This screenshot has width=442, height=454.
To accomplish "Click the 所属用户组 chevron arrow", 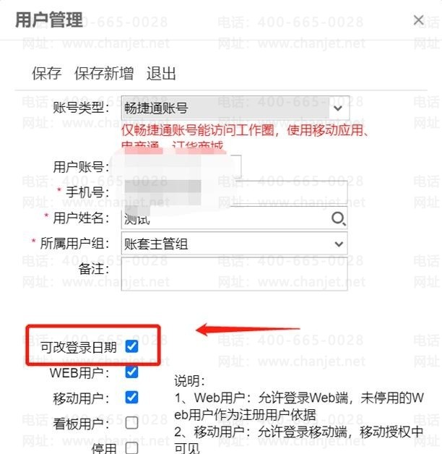I will pyautogui.click(x=339, y=244).
